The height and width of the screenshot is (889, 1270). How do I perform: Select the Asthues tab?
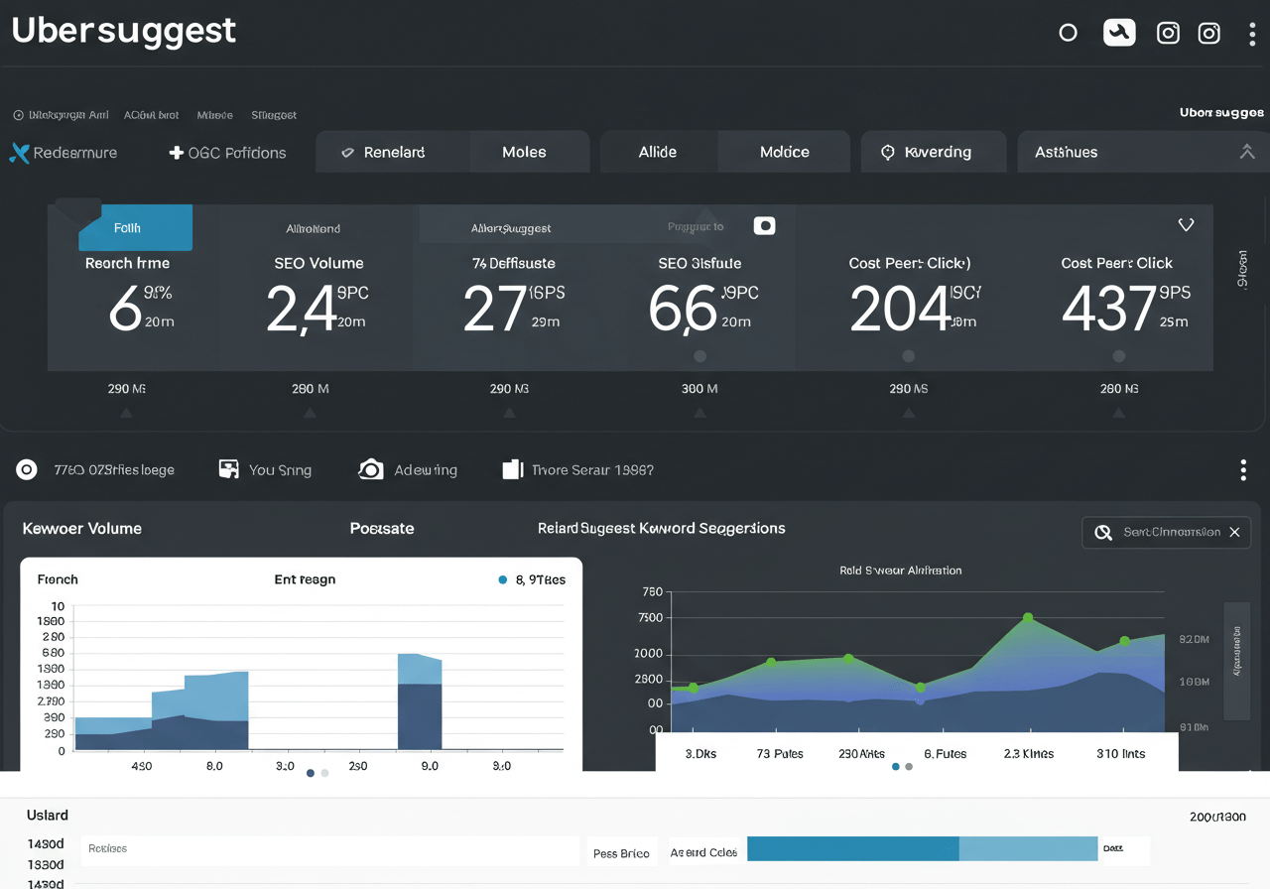tap(1067, 152)
